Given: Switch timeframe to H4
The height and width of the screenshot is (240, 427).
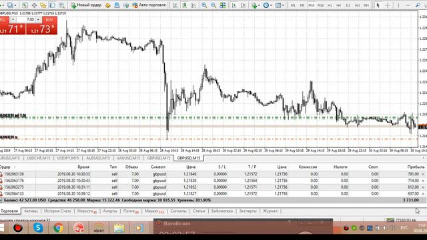Looking at the screenshot, I should pyautogui.click(x=338, y=5).
